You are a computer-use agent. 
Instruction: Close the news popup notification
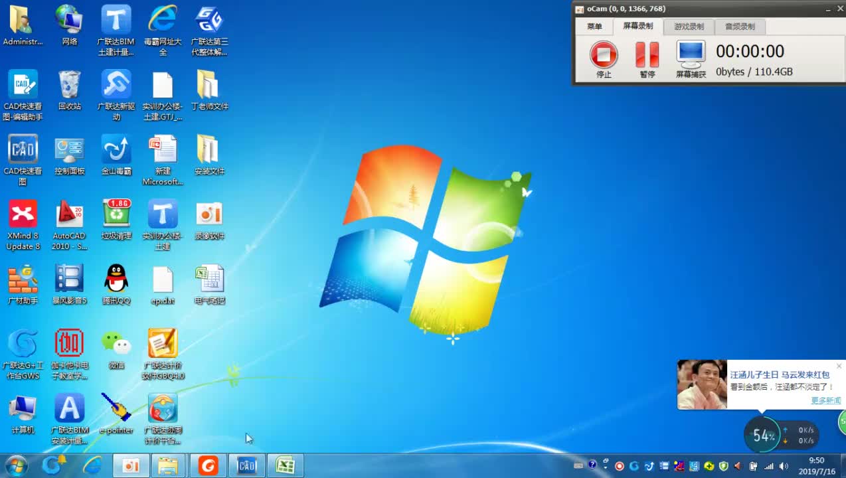[839, 366]
